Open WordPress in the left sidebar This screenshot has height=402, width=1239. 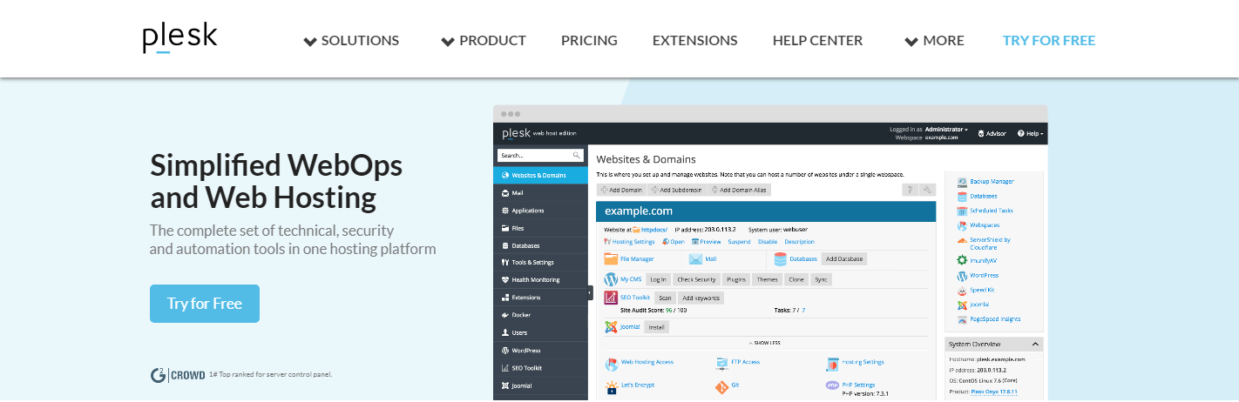(540, 350)
